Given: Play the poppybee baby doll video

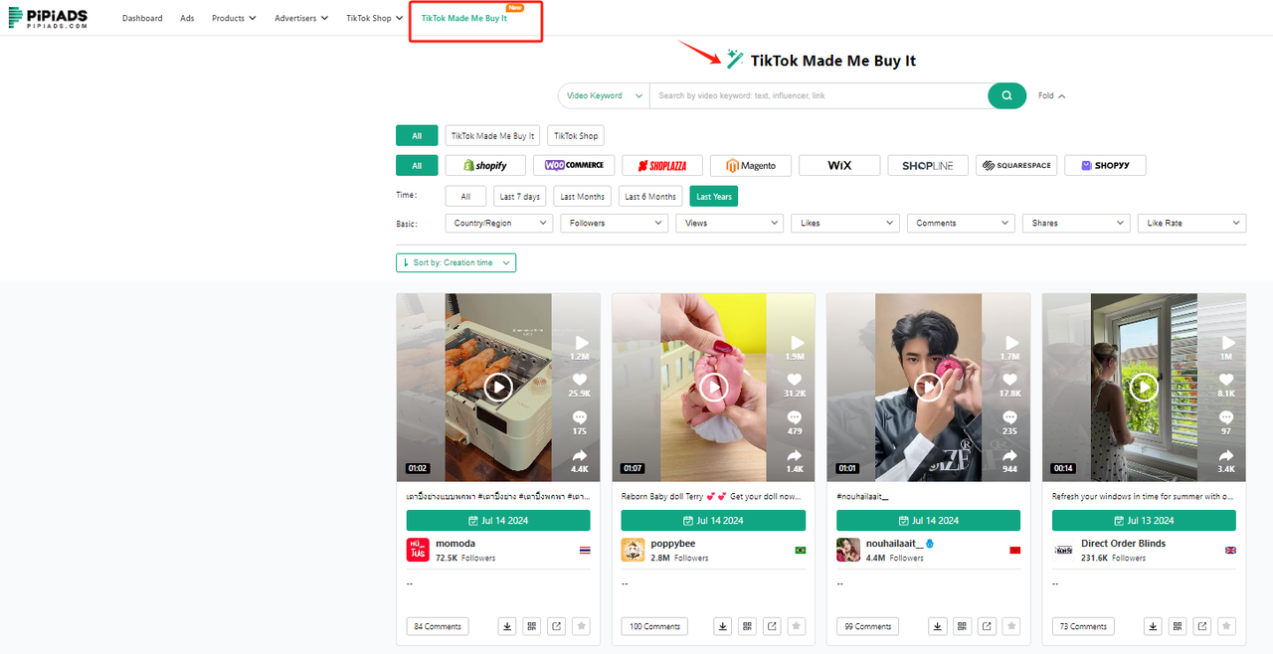Looking at the screenshot, I should pyautogui.click(x=713, y=387).
